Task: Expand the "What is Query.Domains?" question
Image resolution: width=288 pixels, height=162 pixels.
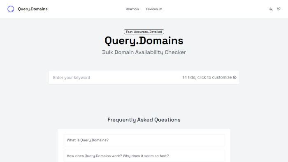Action: pos(144,140)
